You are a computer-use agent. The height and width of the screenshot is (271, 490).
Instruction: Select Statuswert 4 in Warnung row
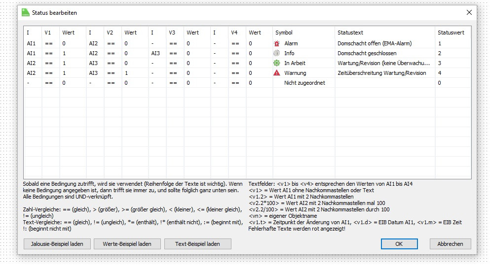(x=439, y=73)
